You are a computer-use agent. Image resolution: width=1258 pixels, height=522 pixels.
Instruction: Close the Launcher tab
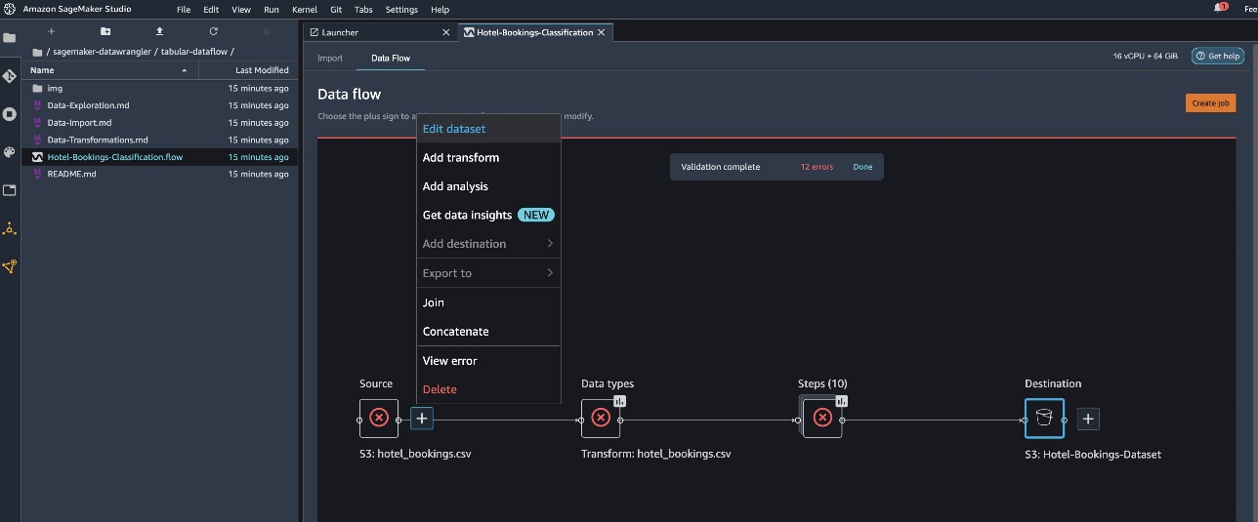(446, 32)
